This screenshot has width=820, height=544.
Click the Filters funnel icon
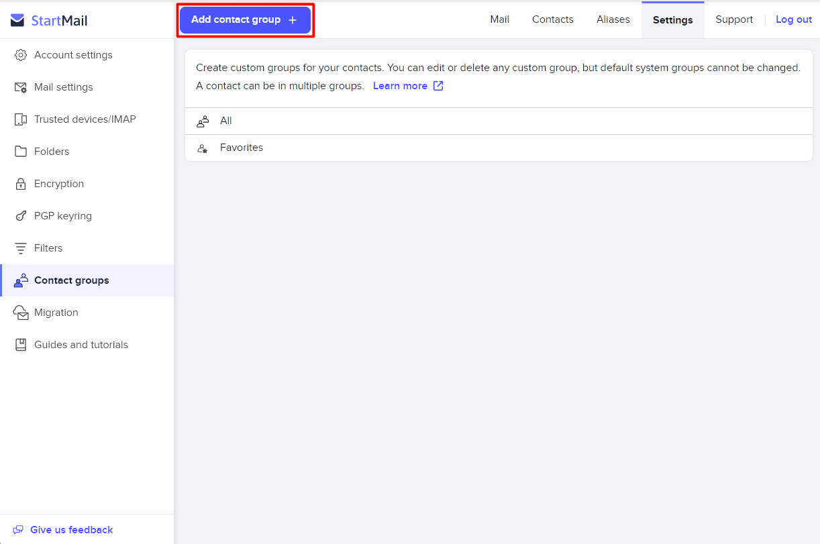(x=21, y=248)
